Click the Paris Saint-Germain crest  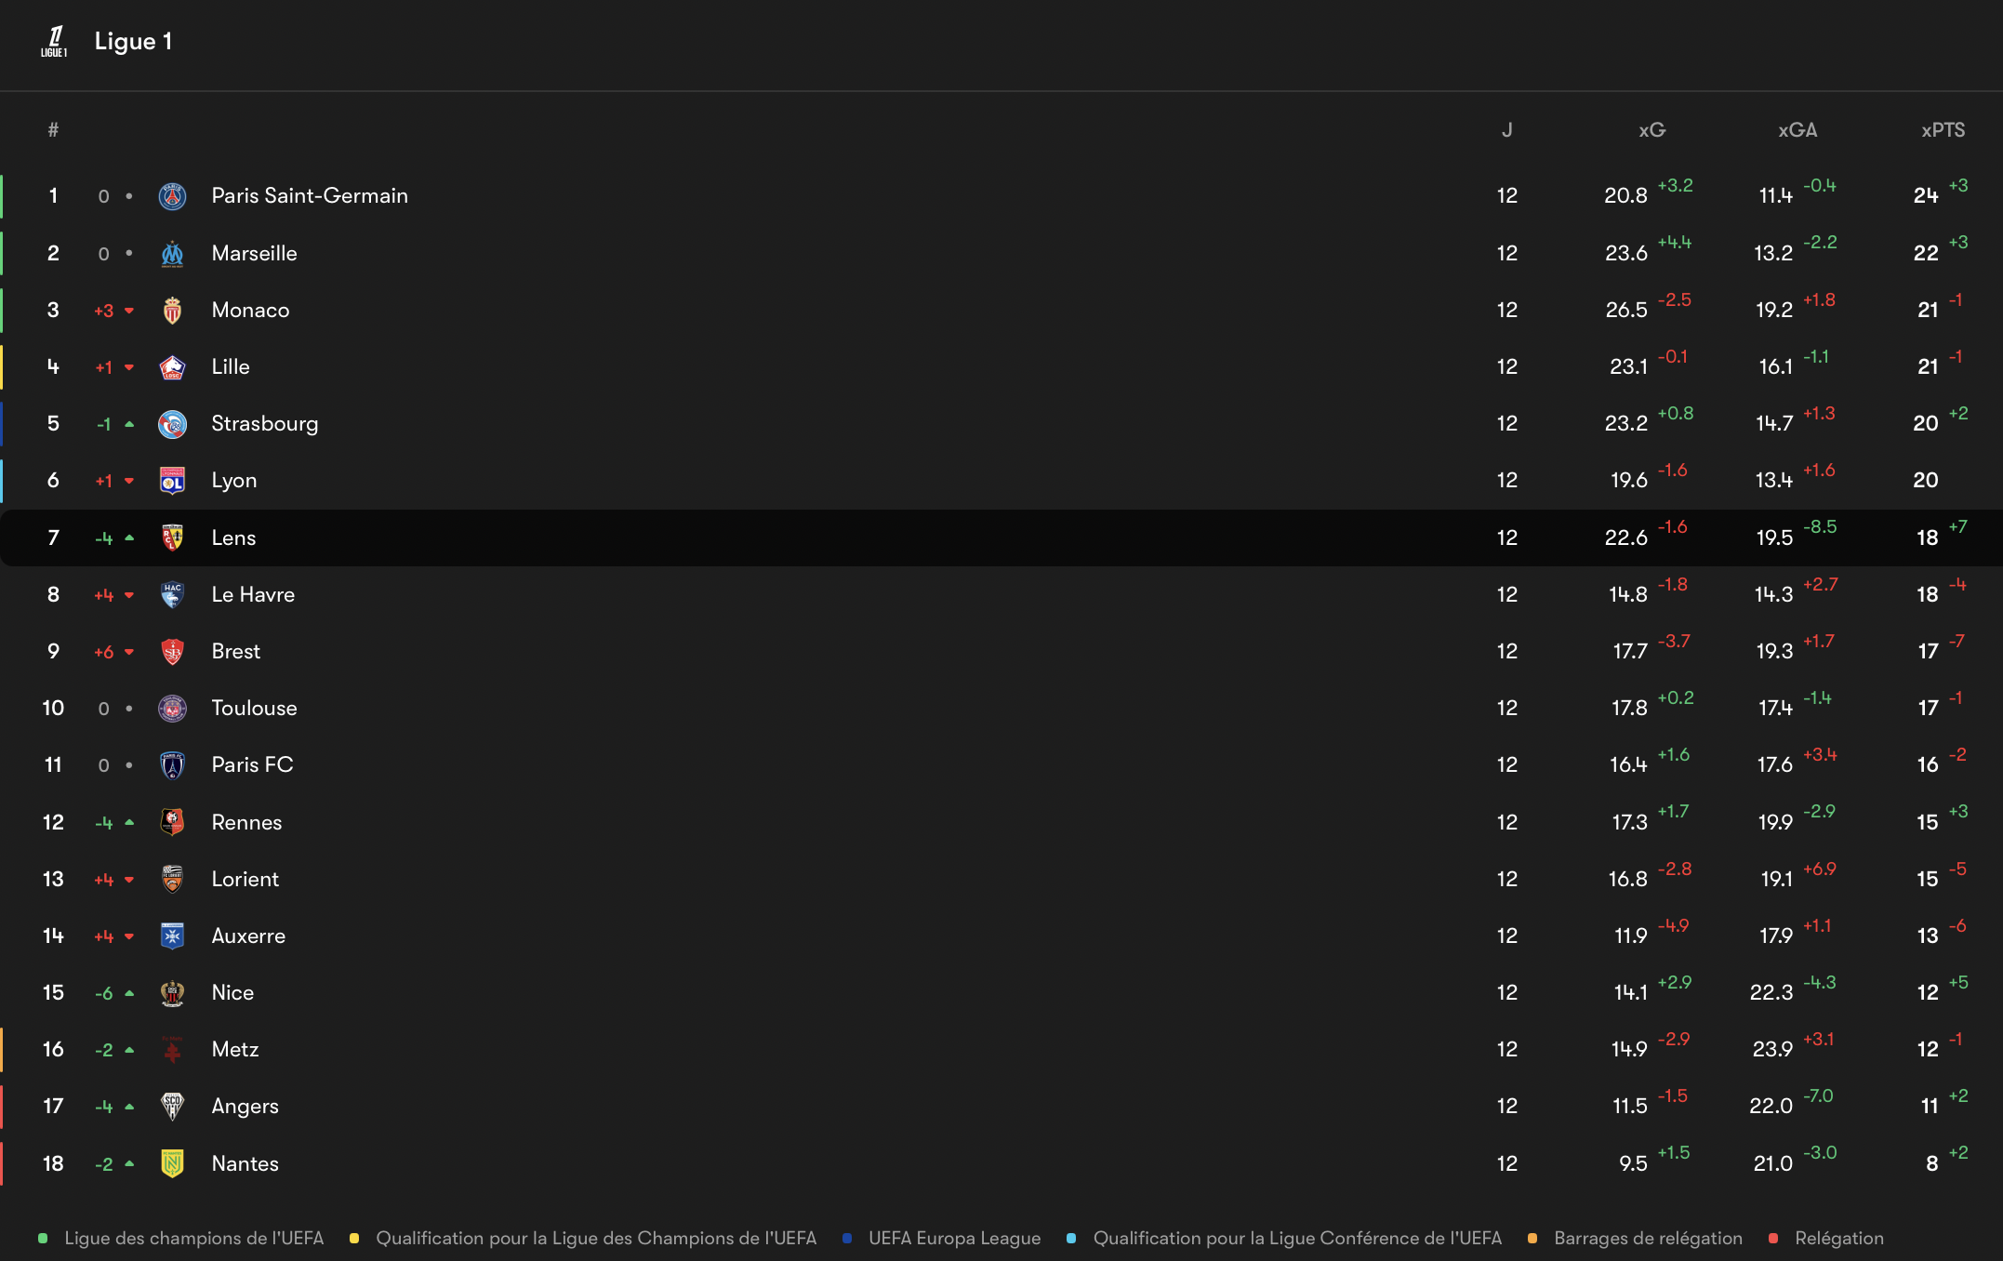click(x=172, y=196)
